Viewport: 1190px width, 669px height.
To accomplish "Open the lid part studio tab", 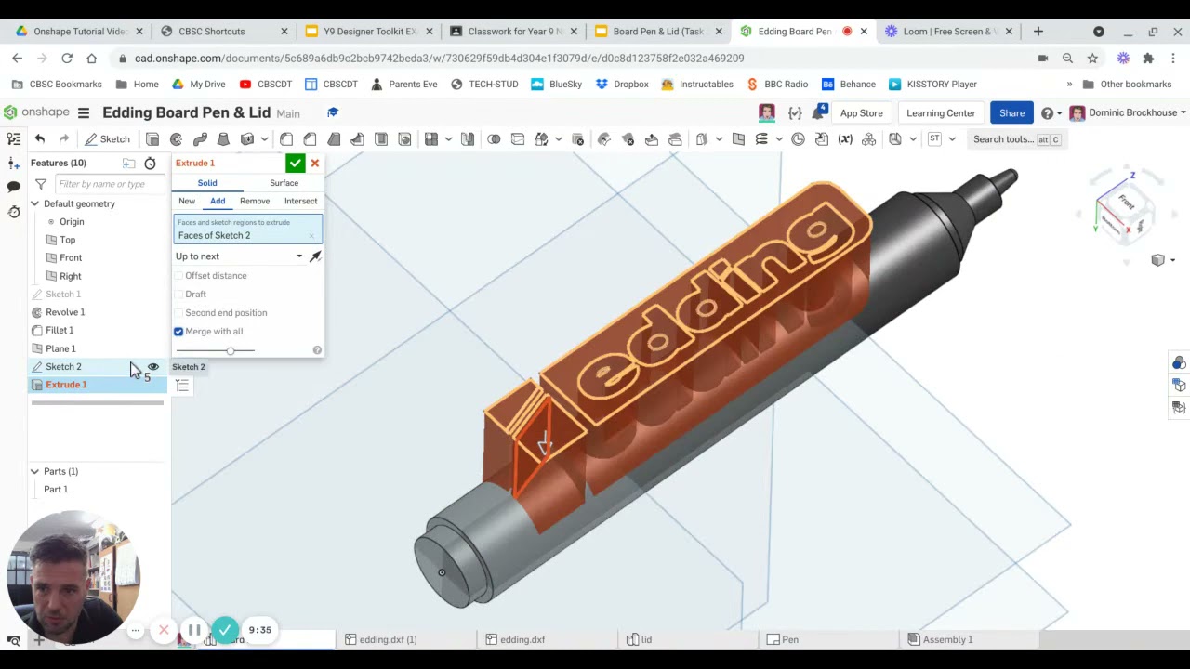I will pyautogui.click(x=646, y=639).
